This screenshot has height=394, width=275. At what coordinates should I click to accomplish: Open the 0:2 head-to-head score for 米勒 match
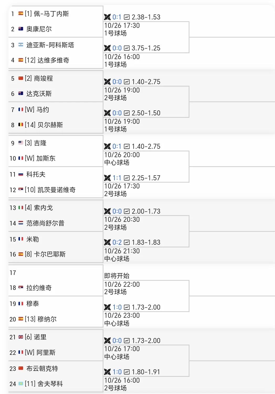pos(117,242)
